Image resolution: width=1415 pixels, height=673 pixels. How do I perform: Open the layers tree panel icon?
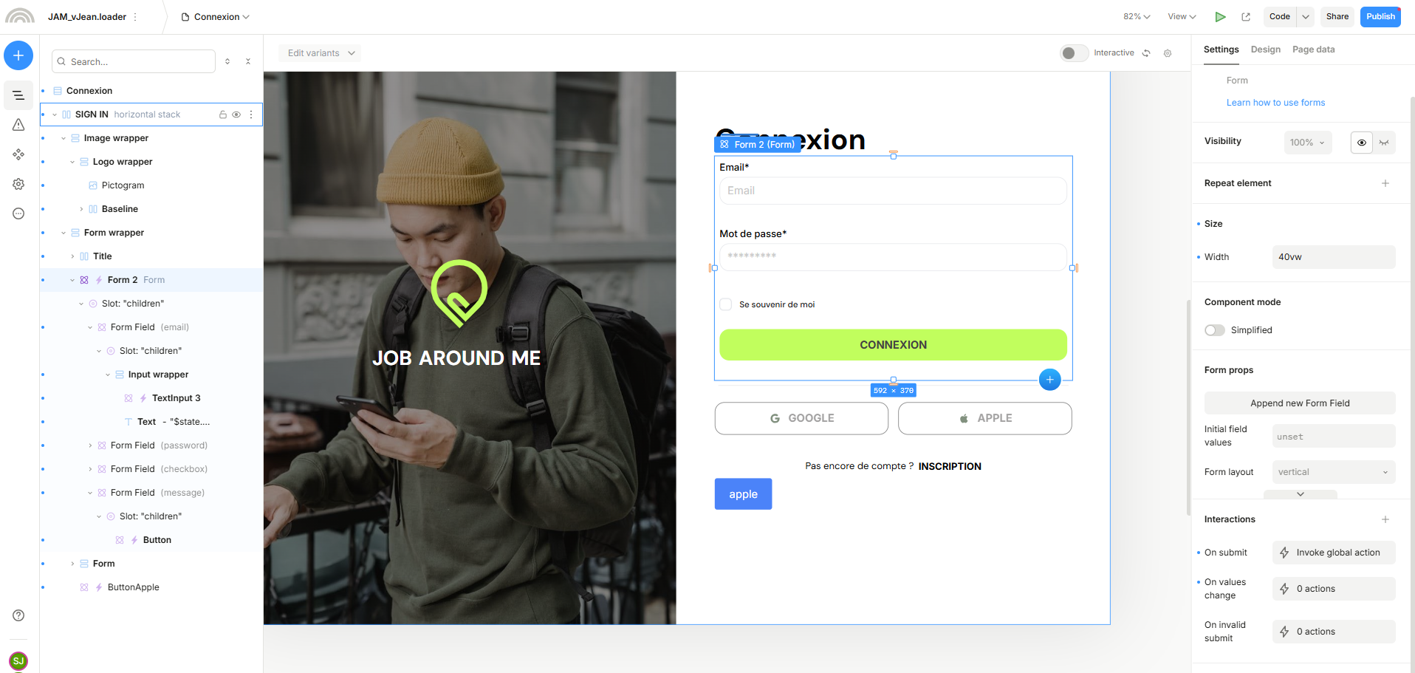18,95
